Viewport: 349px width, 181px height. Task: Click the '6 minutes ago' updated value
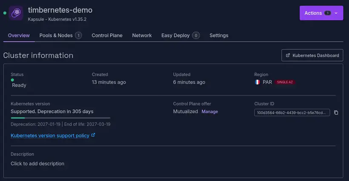189,82
